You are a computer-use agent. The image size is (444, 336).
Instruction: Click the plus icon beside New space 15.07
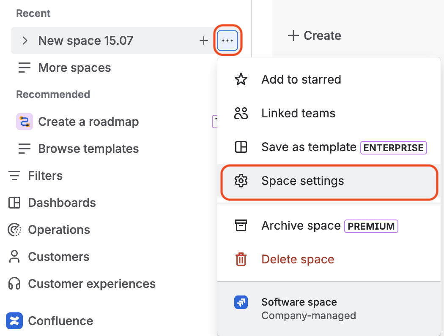tap(203, 41)
